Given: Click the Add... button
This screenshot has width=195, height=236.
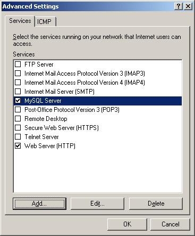Looking at the screenshot, I should pyautogui.click(x=39, y=204).
